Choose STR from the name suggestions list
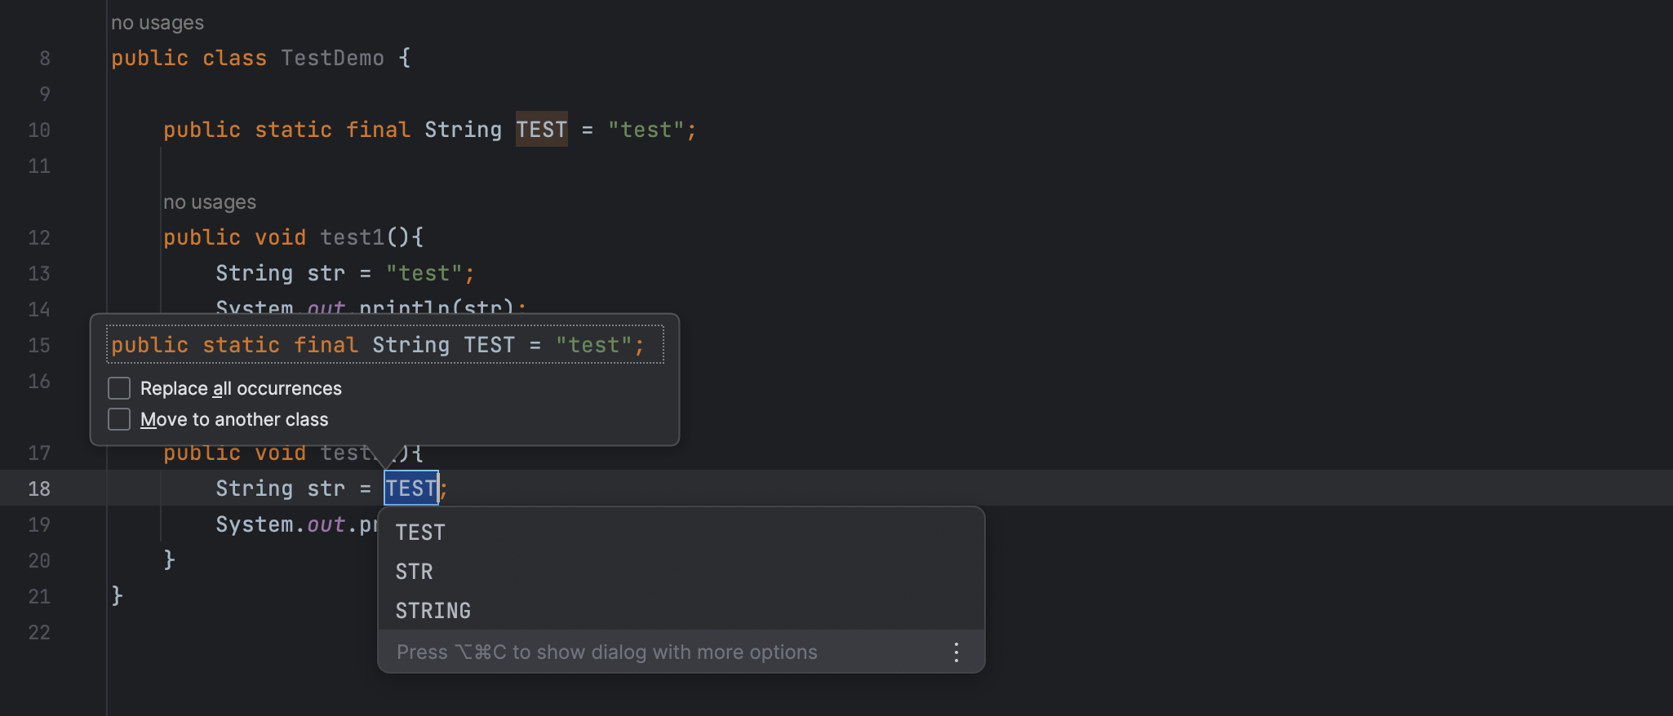Screen dimensions: 1673x716 click(x=414, y=572)
